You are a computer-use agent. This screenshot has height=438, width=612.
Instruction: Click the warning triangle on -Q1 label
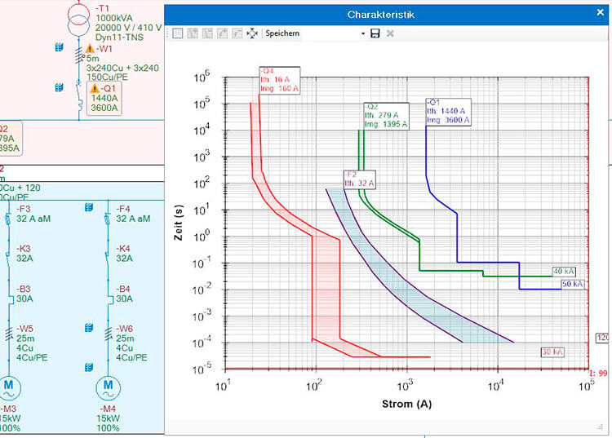coord(95,89)
